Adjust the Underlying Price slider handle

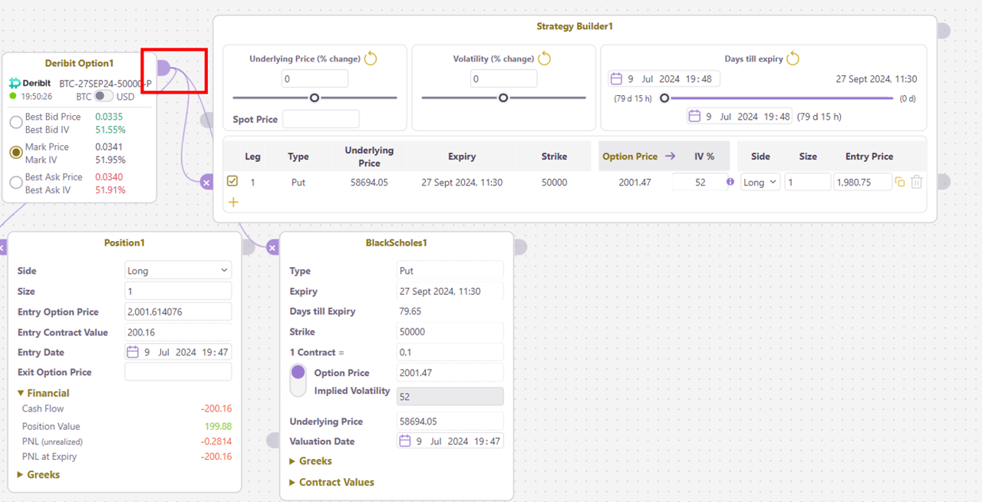coord(315,97)
